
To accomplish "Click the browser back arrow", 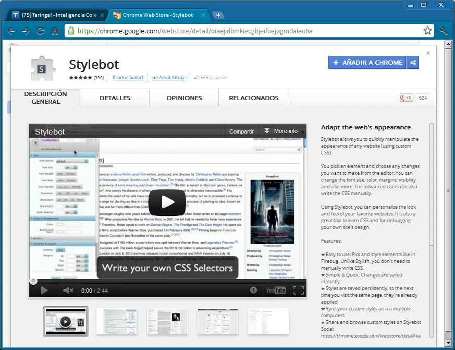I will point(11,31).
